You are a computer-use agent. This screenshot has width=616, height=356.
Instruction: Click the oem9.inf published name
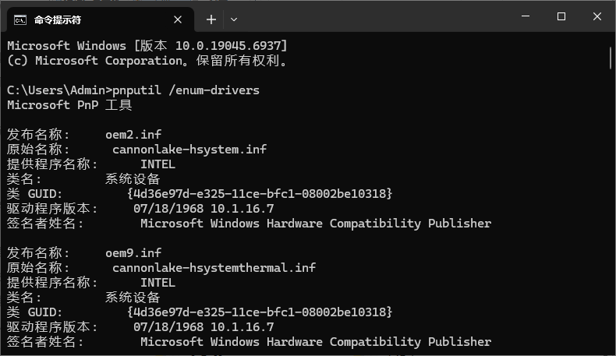tap(133, 253)
